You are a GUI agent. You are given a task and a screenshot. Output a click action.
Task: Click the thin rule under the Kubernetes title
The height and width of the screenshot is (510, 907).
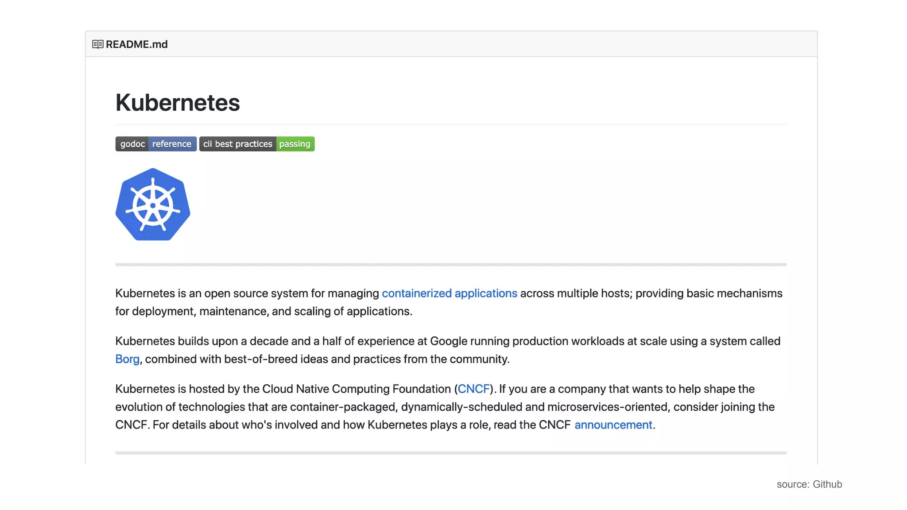tap(451, 124)
